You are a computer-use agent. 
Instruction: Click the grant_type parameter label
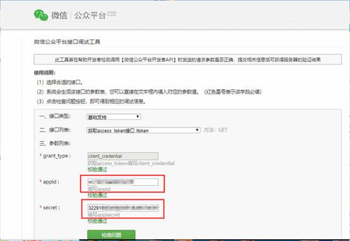[x=55, y=156]
